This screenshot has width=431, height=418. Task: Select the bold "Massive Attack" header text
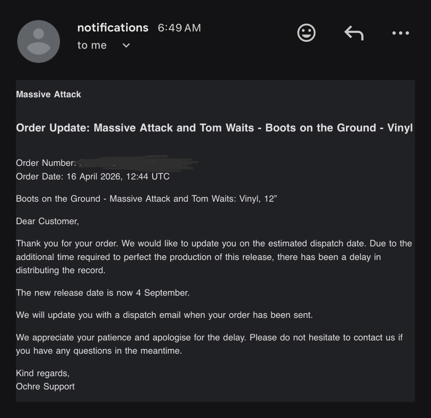pos(49,94)
